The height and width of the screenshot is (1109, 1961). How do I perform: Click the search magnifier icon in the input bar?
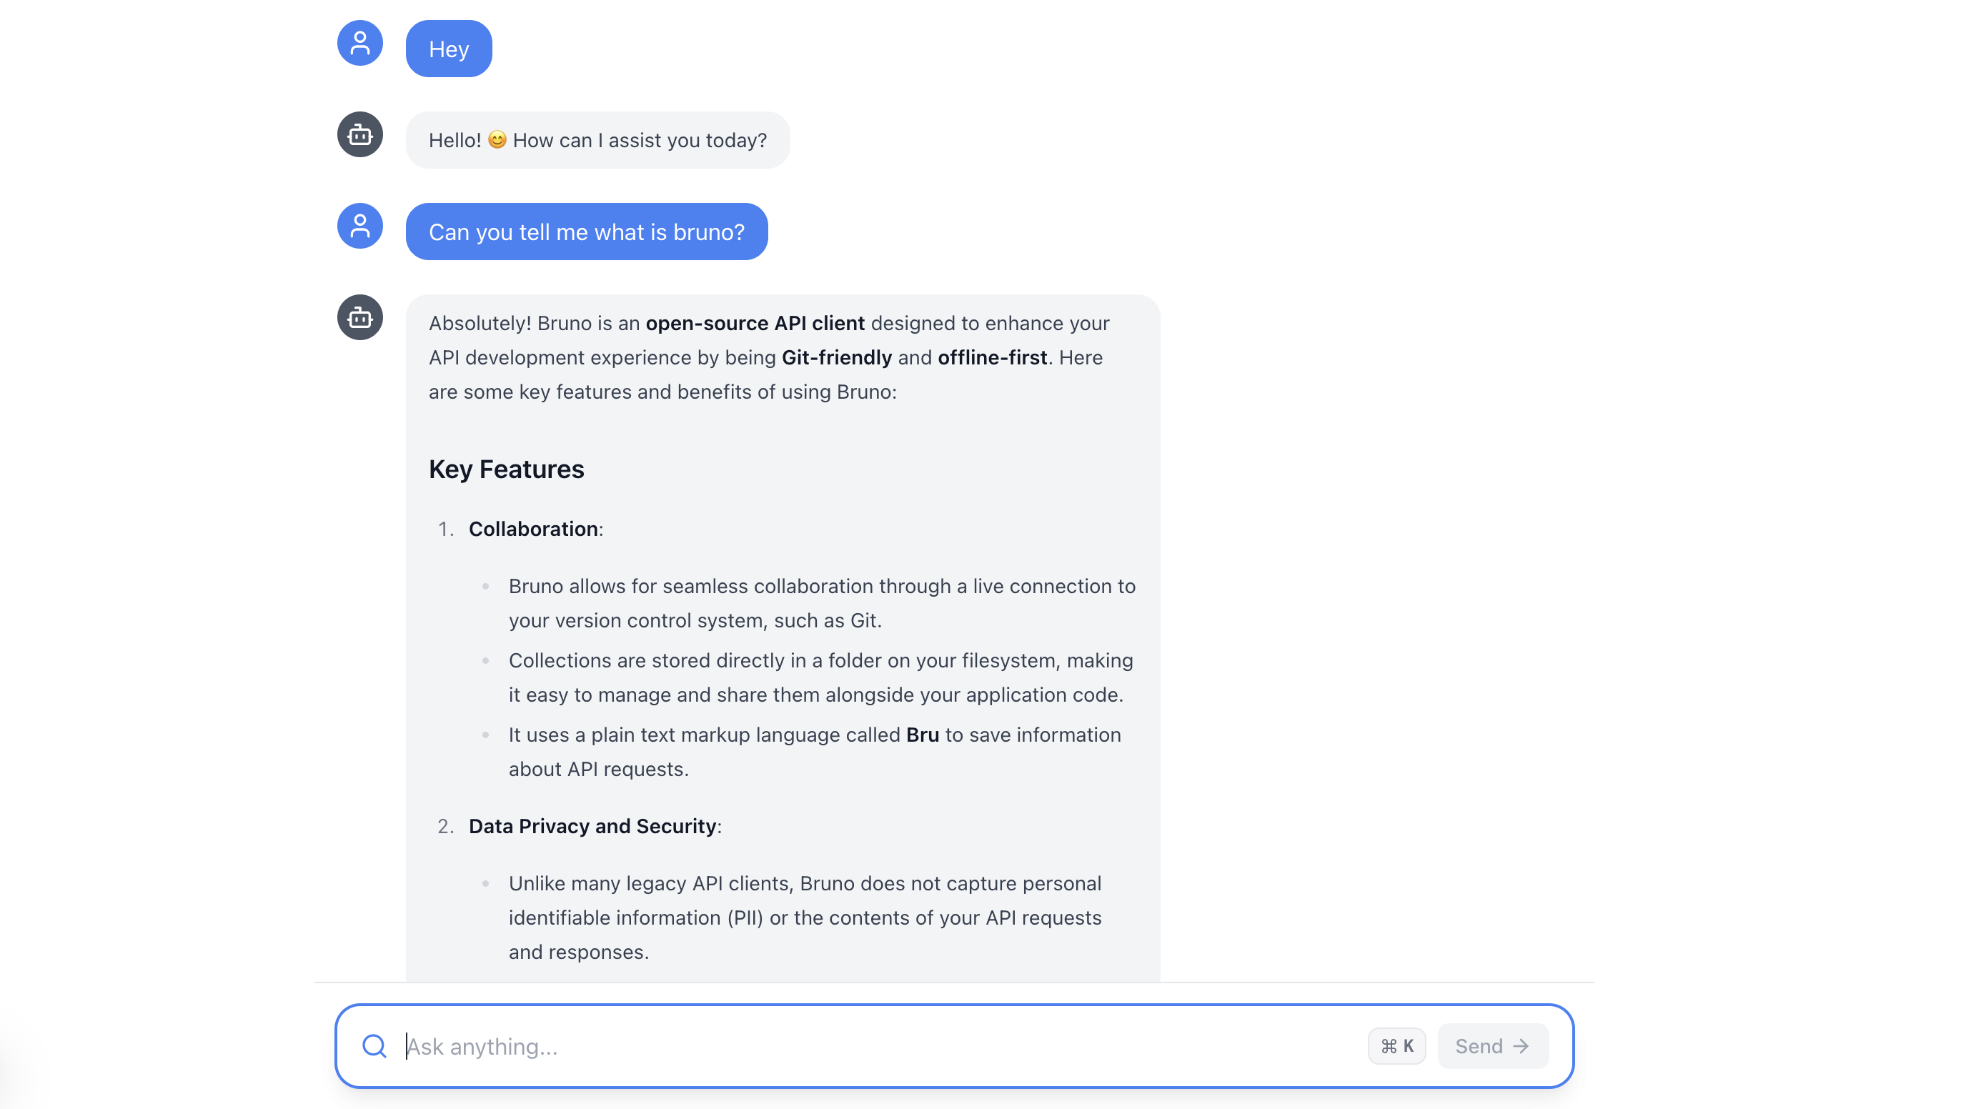pos(374,1046)
